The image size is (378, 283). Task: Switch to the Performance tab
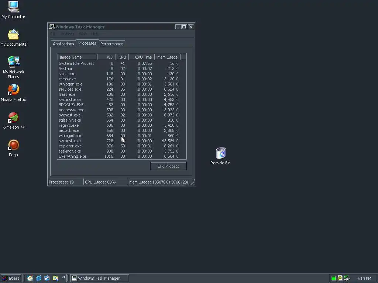tap(111, 44)
